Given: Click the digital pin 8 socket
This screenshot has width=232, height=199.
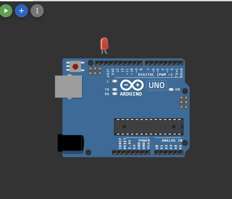Looking at the screenshot, I should pyautogui.click(x=140, y=63).
